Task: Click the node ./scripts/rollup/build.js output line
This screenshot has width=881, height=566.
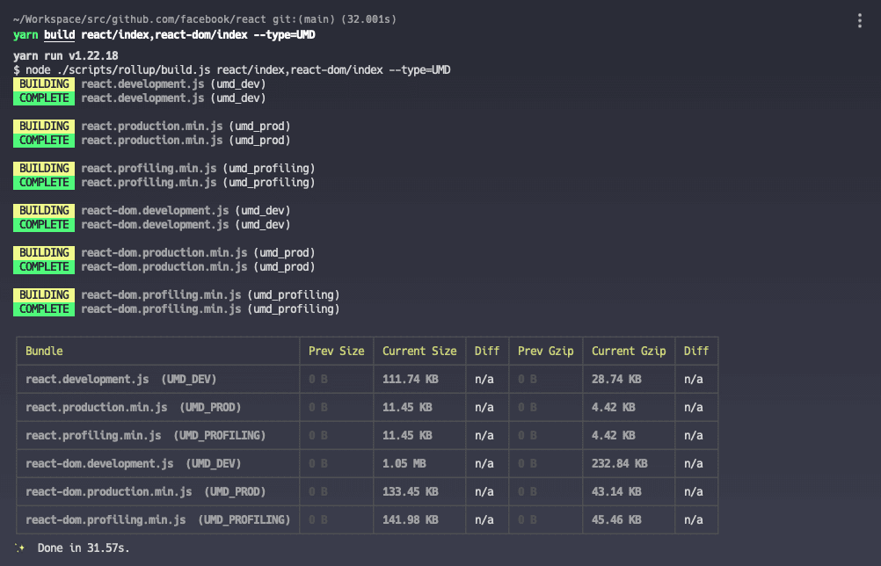Action: tap(232, 69)
